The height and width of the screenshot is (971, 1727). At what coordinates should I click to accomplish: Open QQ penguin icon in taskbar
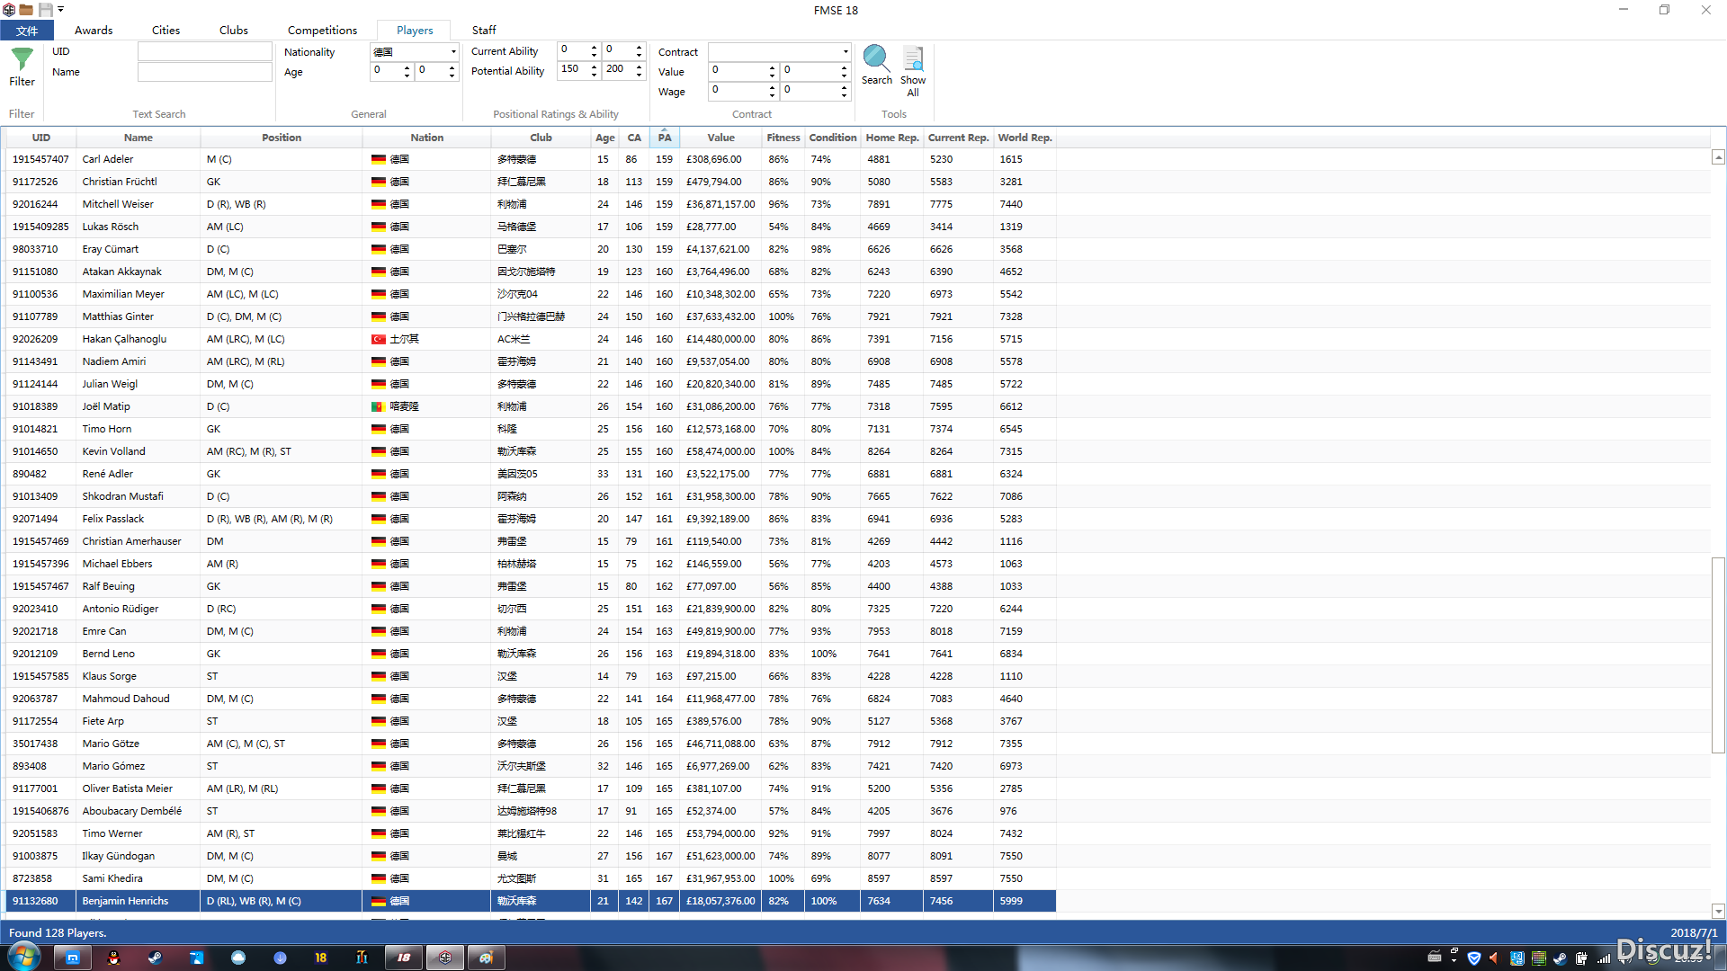[x=113, y=958]
